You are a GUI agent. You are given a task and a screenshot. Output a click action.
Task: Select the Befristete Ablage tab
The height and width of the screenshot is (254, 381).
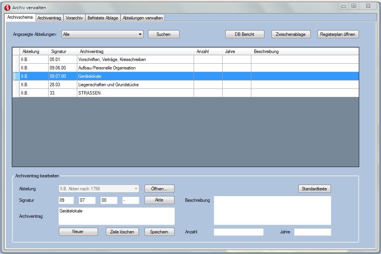coord(103,18)
